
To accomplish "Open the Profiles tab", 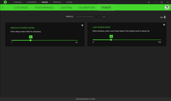I will click(57, 2).
